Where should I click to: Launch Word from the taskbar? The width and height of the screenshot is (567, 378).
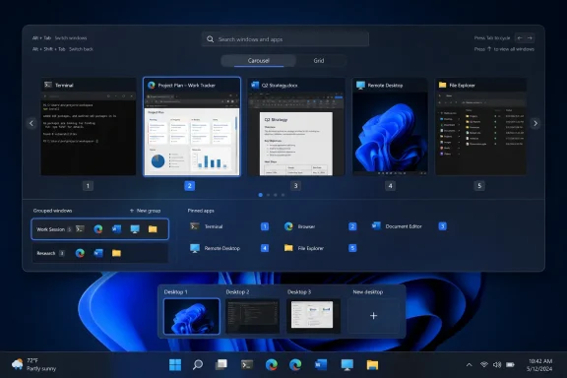(321, 365)
